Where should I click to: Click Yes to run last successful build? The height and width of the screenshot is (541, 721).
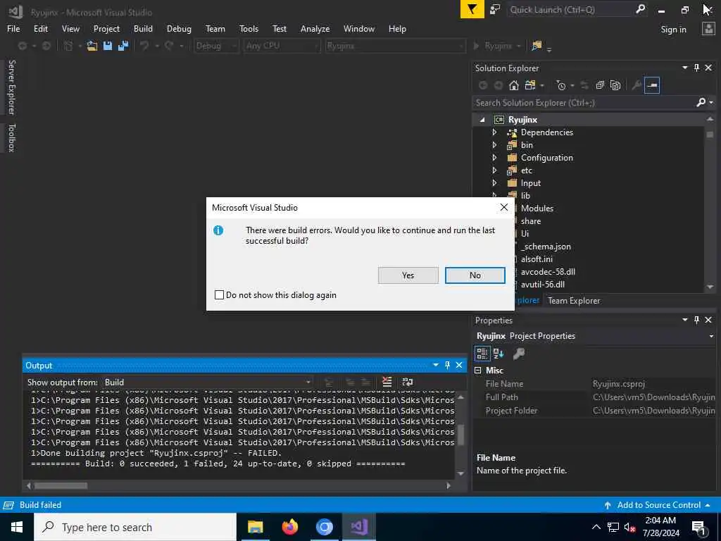(408, 275)
